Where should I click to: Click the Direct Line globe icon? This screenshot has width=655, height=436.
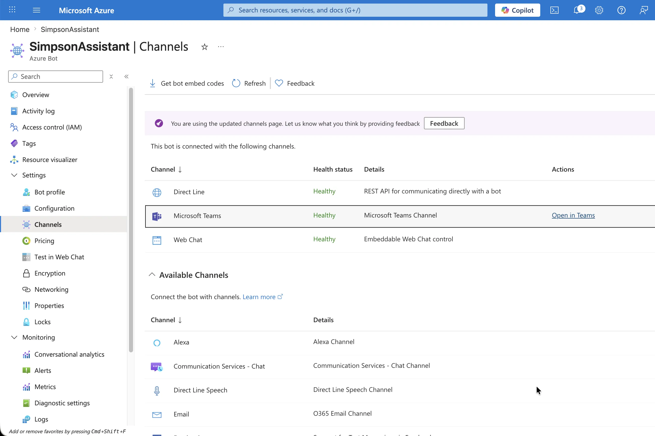[157, 192]
